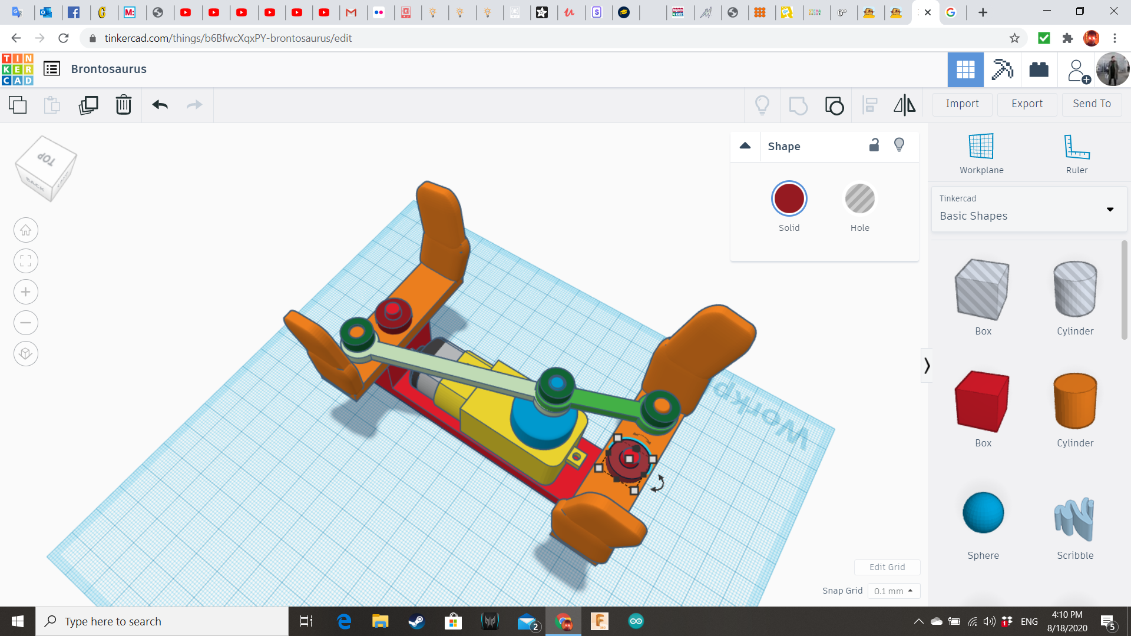The width and height of the screenshot is (1131, 636).
Task: Open Edit Grid settings
Action: [x=887, y=567]
